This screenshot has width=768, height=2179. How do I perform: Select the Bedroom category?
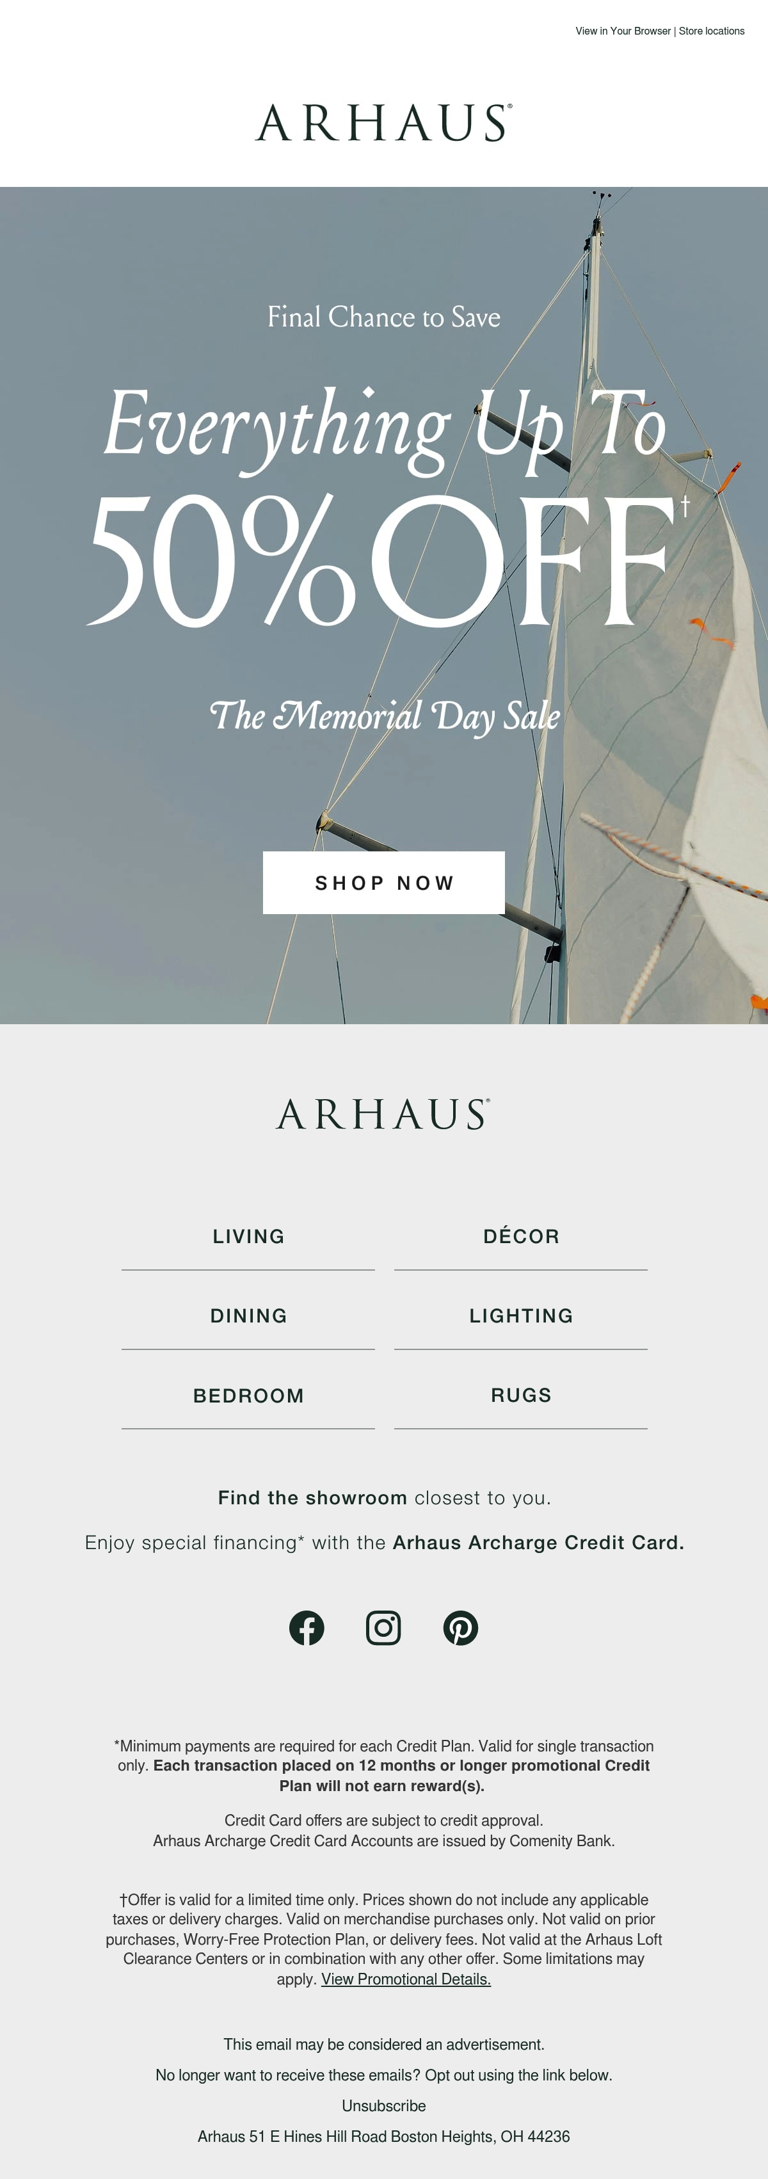click(248, 1395)
